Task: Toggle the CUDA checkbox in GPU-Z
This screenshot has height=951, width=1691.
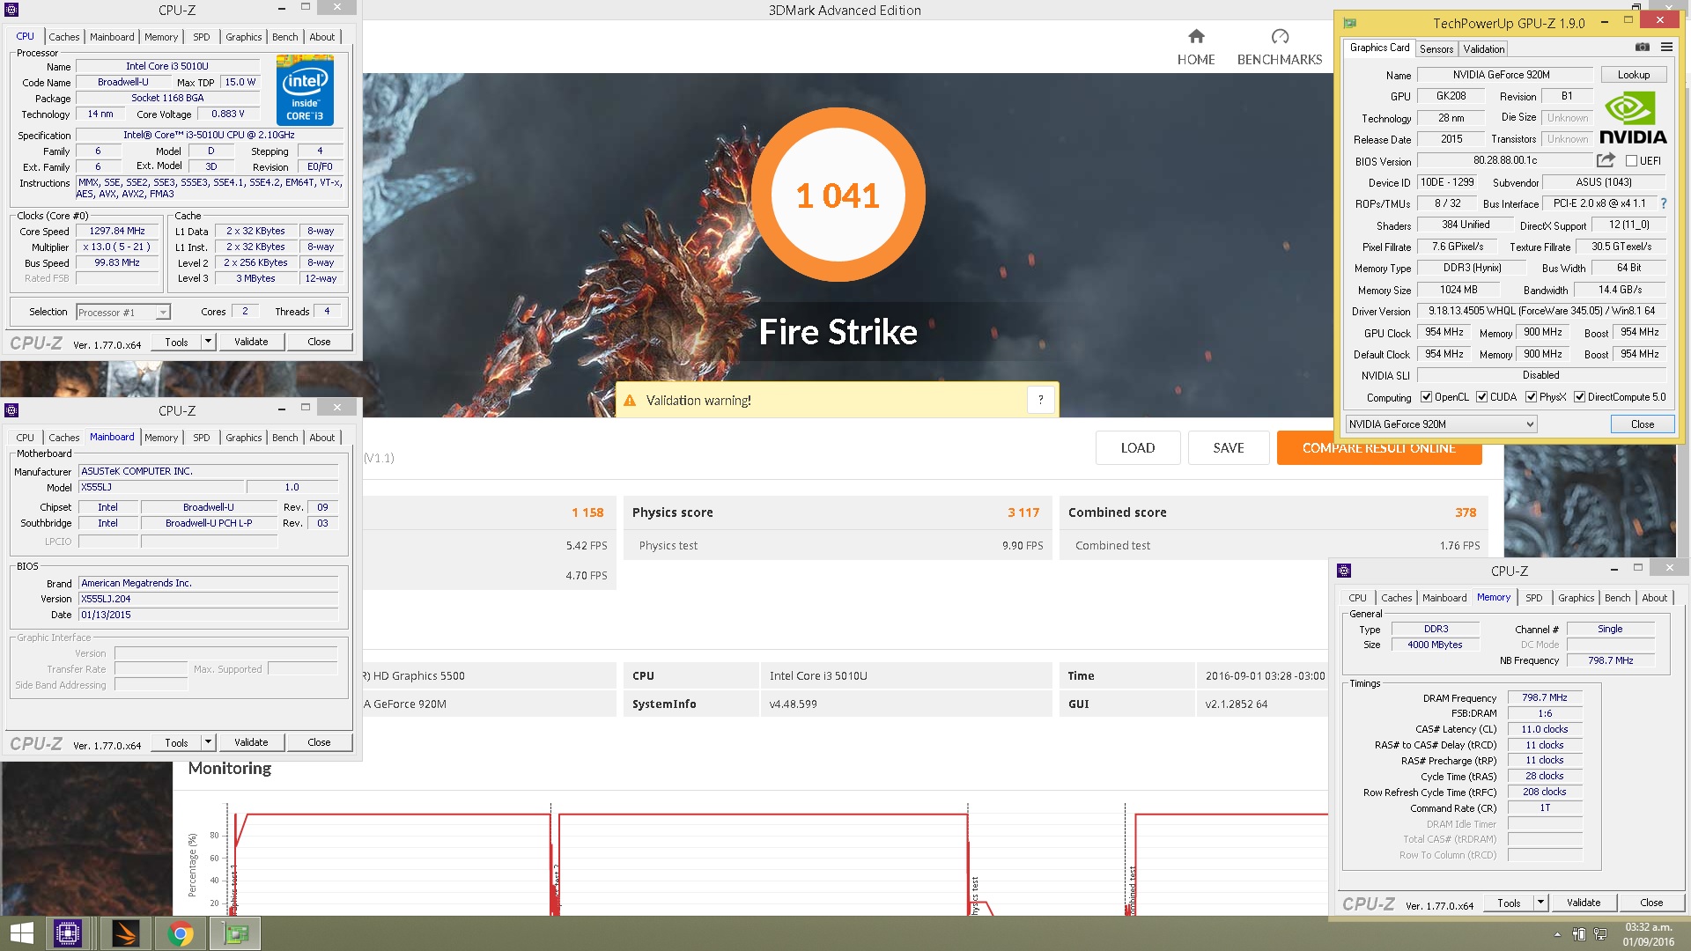Action: 1481,397
